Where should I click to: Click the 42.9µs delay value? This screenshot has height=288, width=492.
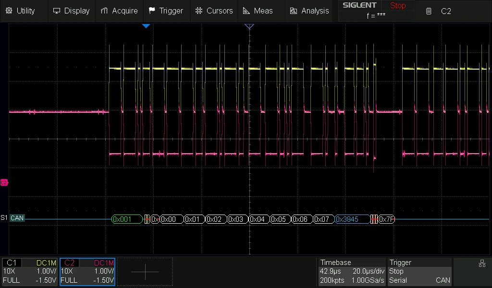331,271
